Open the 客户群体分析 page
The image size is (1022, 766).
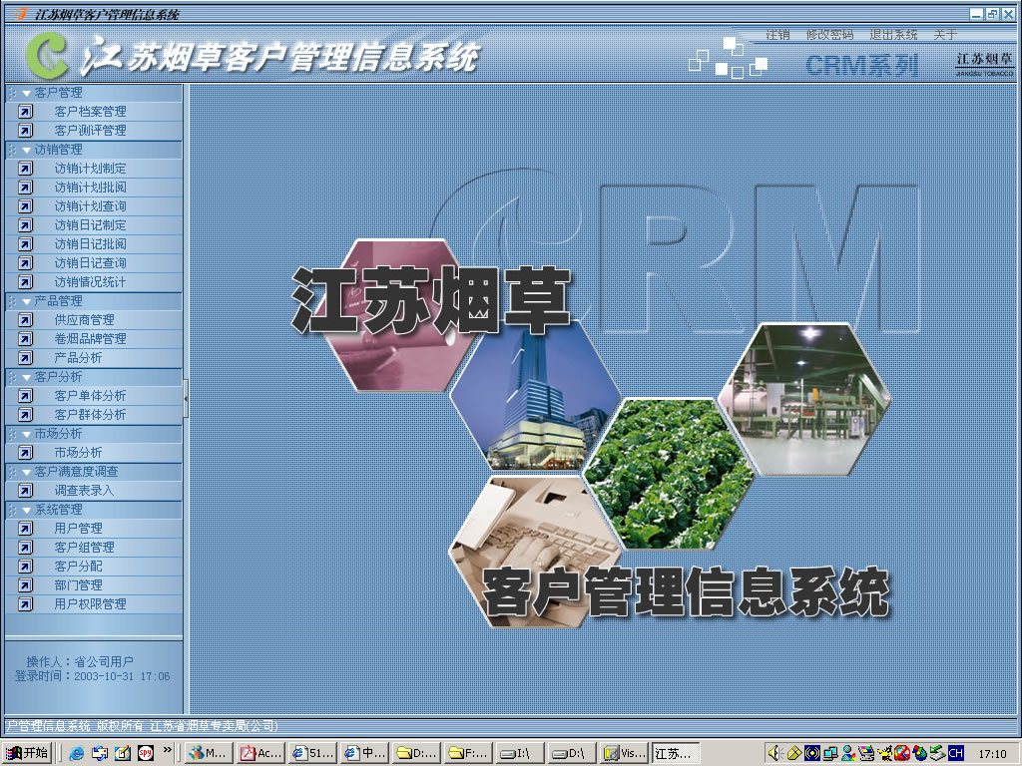point(91,414)
